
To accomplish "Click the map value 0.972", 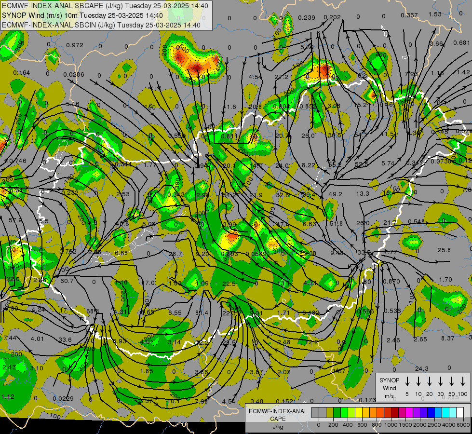I will (75, 45).
